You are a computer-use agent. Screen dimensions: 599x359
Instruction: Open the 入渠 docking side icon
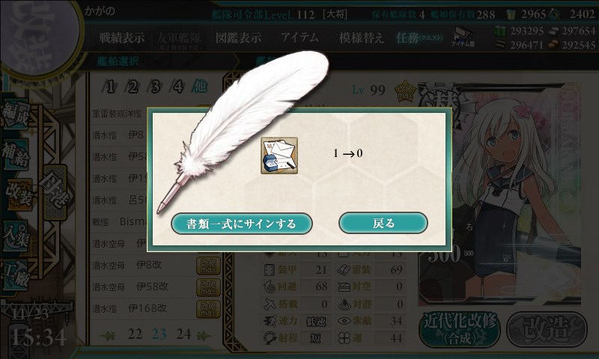pyautogui.click(x=16, y=236)
